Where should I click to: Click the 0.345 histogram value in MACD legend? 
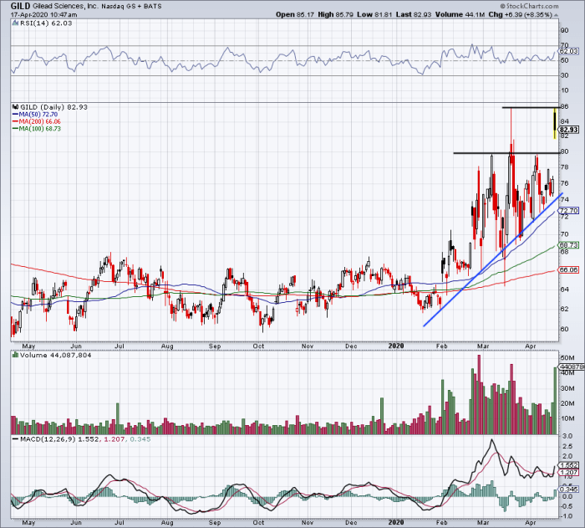pyautogui.click(x=140, y=439)
